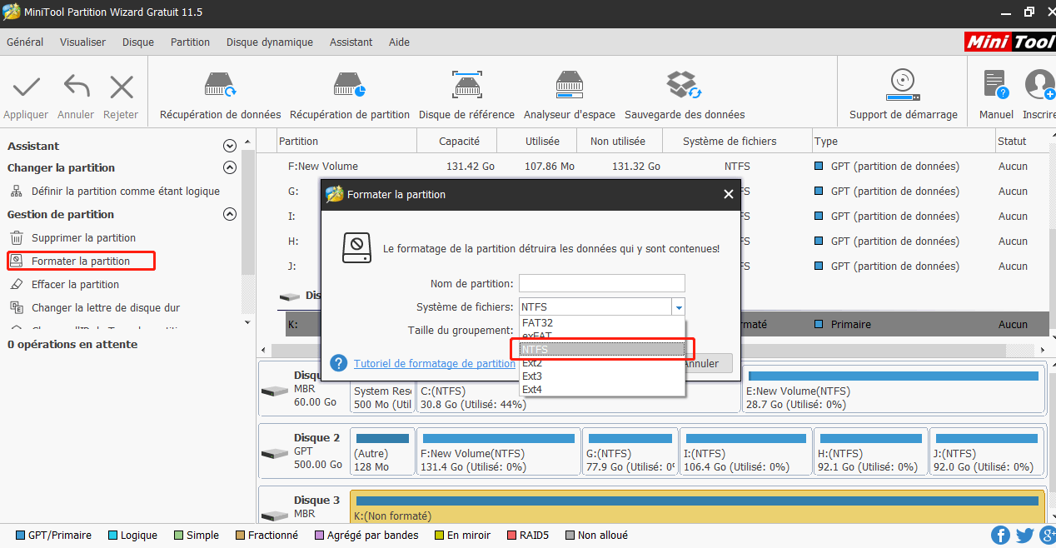1056x548 pixels.
Task: Collapse the Assistant section
Action: [230, 146]
